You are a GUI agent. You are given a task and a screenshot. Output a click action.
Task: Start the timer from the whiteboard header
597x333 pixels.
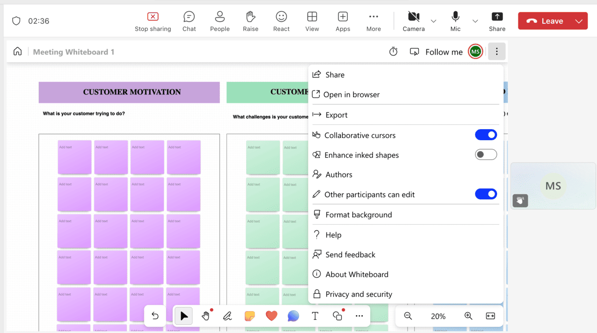click(x=393, y=51)
